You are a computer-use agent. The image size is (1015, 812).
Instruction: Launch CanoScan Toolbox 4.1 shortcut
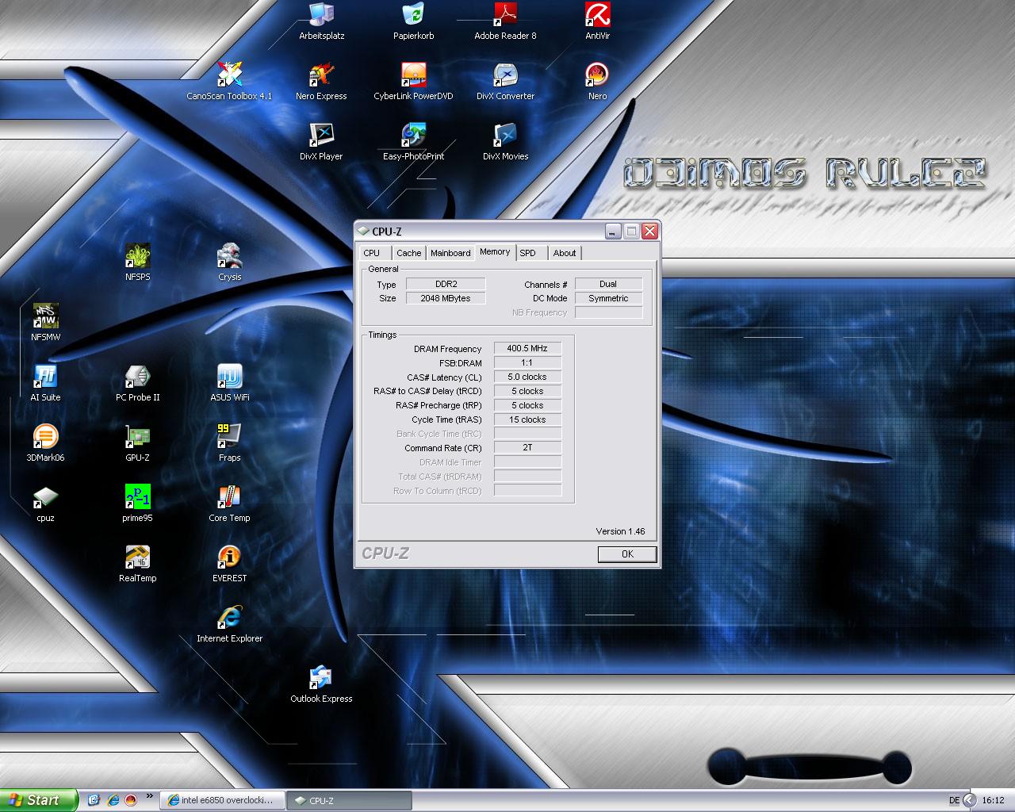[x=229, y=81]
